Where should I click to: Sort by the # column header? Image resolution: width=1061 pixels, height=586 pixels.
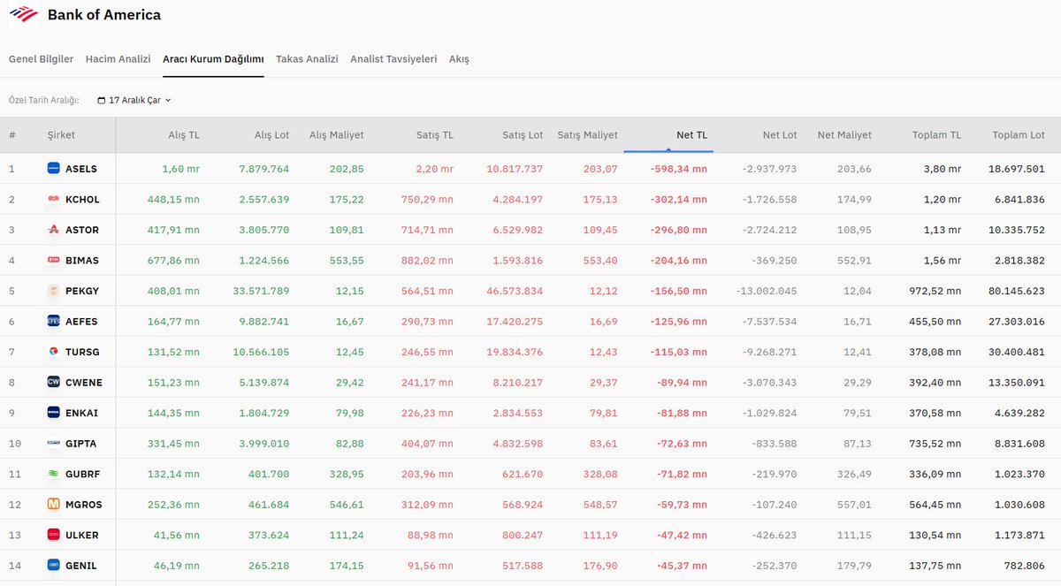point(12,135)
